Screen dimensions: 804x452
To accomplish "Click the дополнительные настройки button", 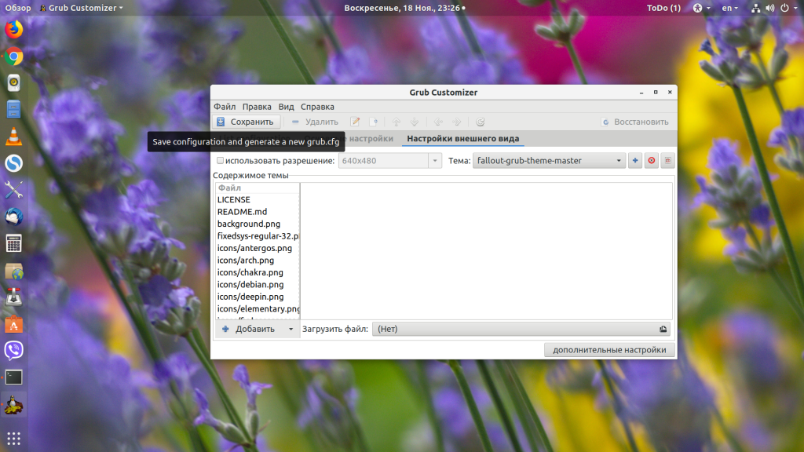I will pos(609,350).
